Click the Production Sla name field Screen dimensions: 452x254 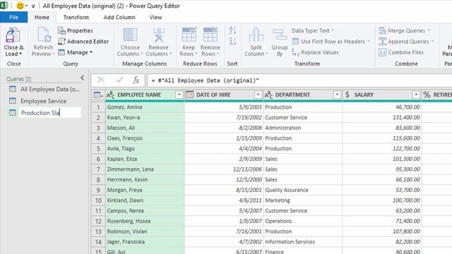pos(50,113)
